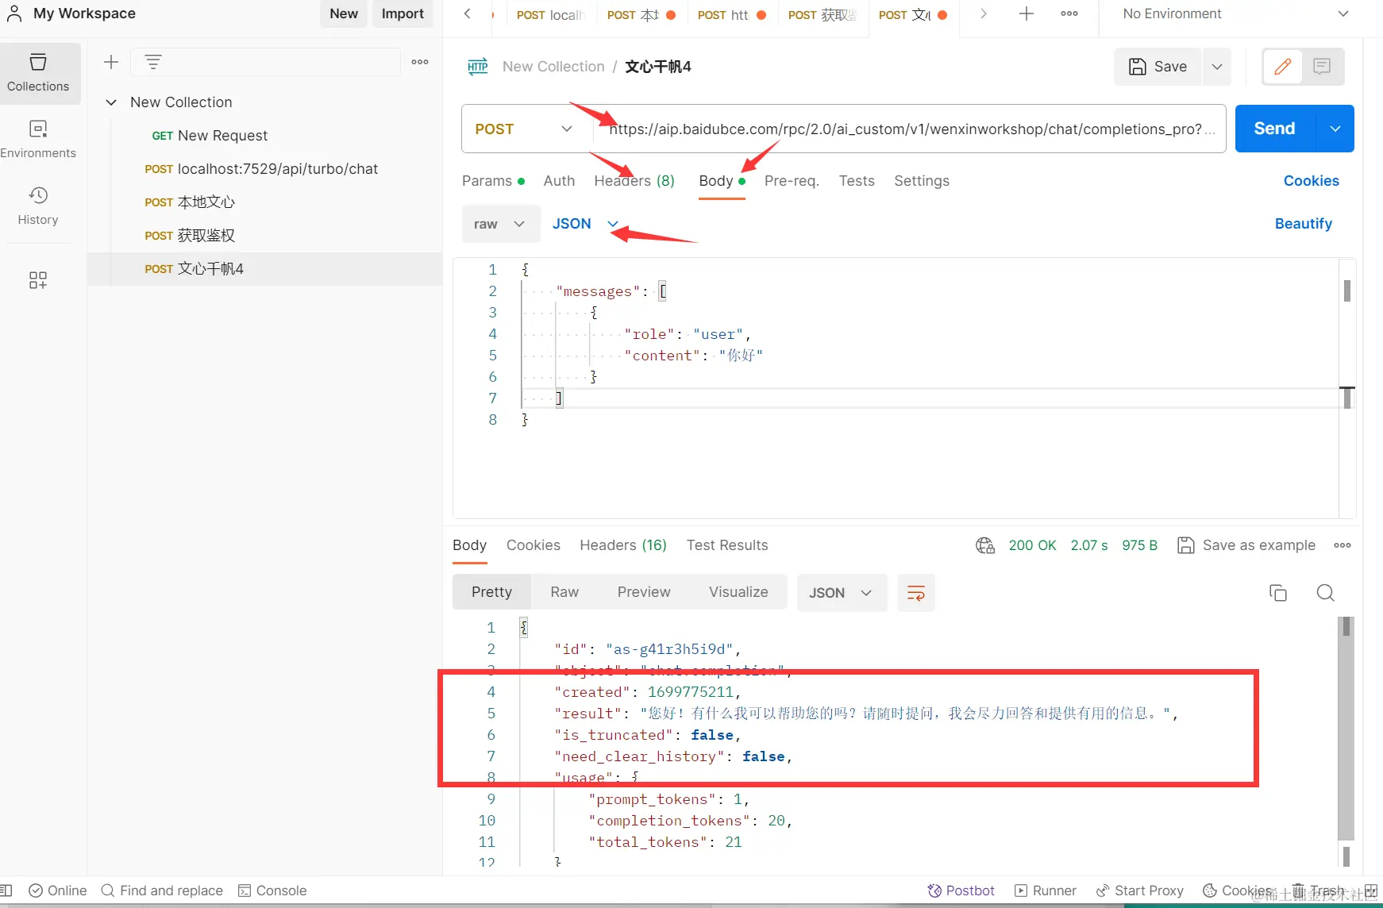Copy the response body with copy icon
This screenshot has width=1383, height=908.
coord(1278,593)
